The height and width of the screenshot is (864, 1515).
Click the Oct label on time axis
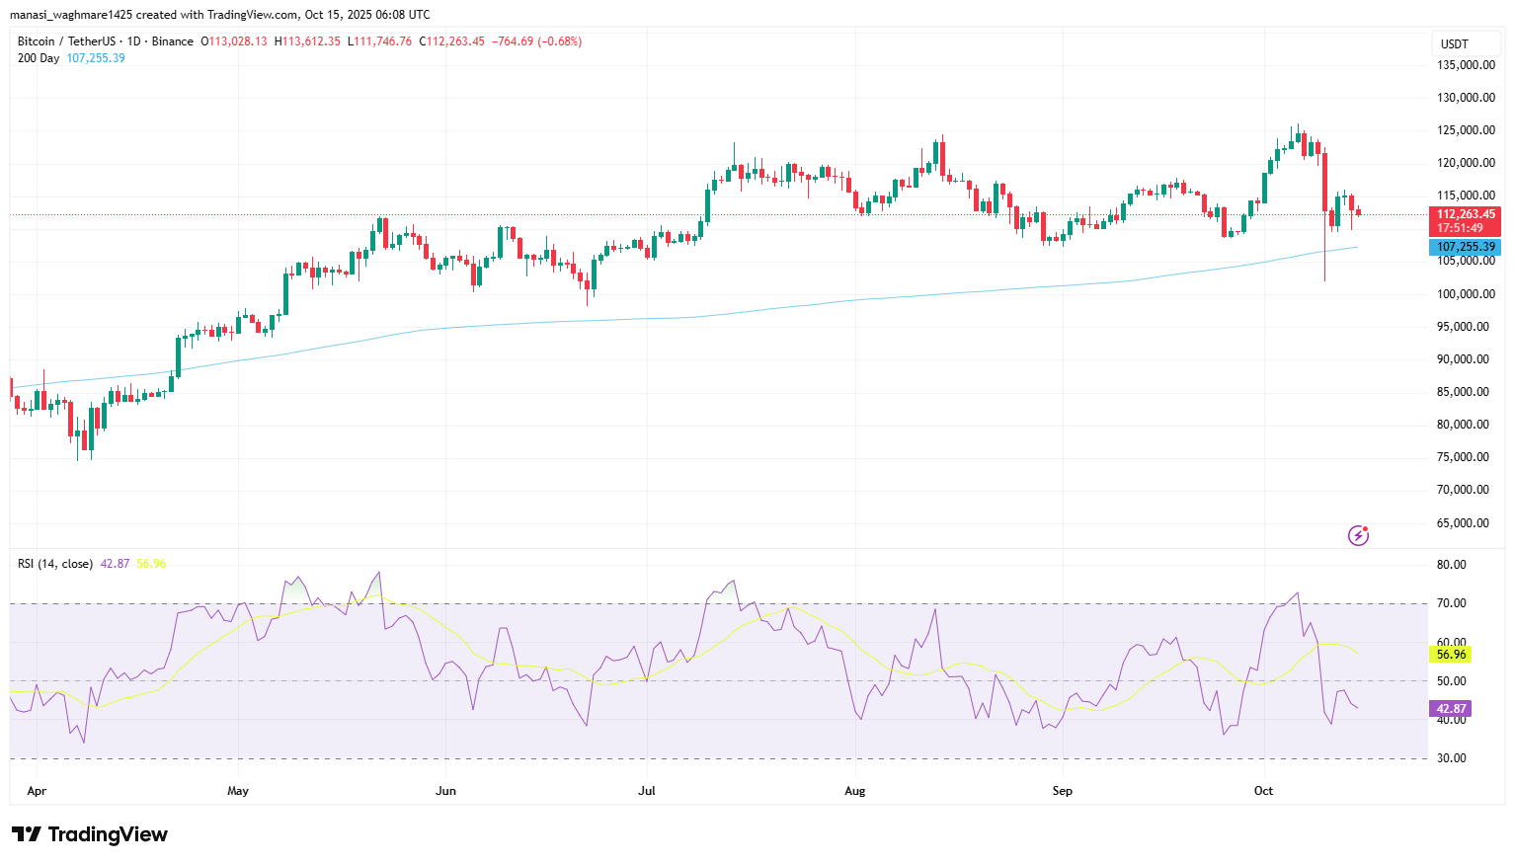pos(1263,791)
